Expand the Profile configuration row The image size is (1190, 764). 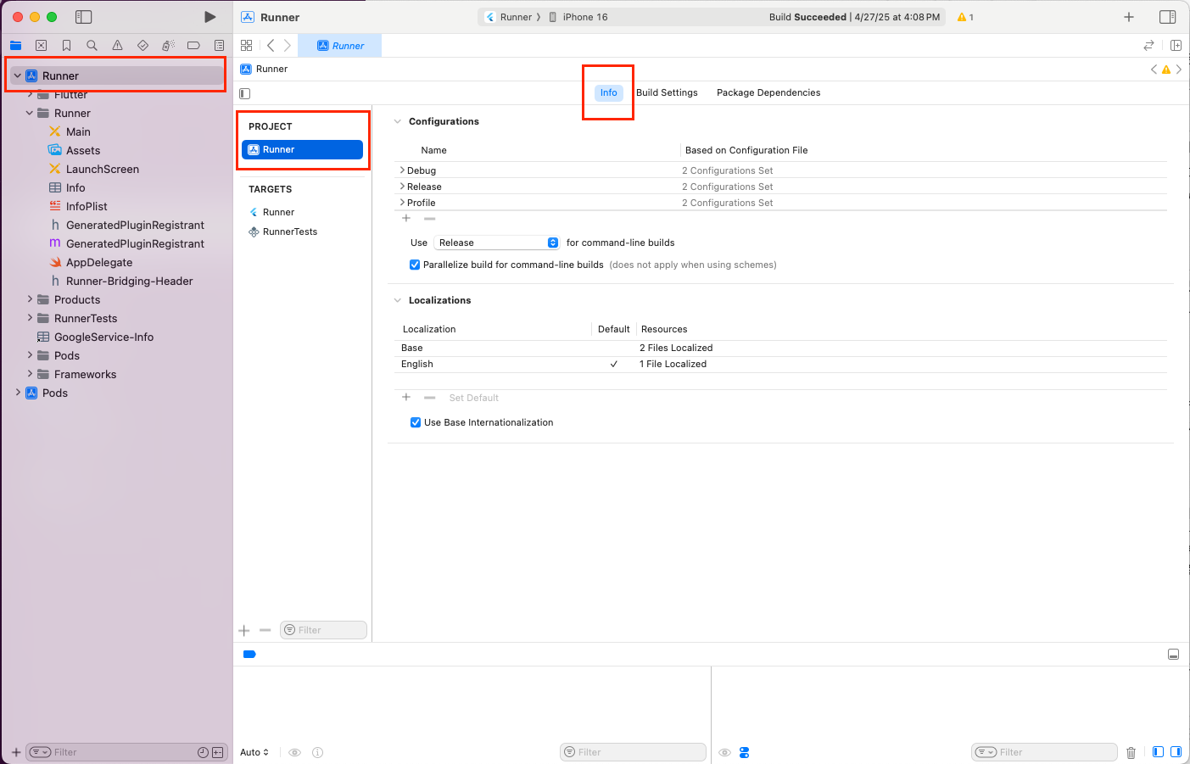point(402,203)
